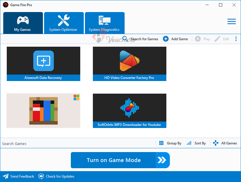Screen dimensions: 241x182
Task: Open System Optimizer tools
Action: coord(64,23)
